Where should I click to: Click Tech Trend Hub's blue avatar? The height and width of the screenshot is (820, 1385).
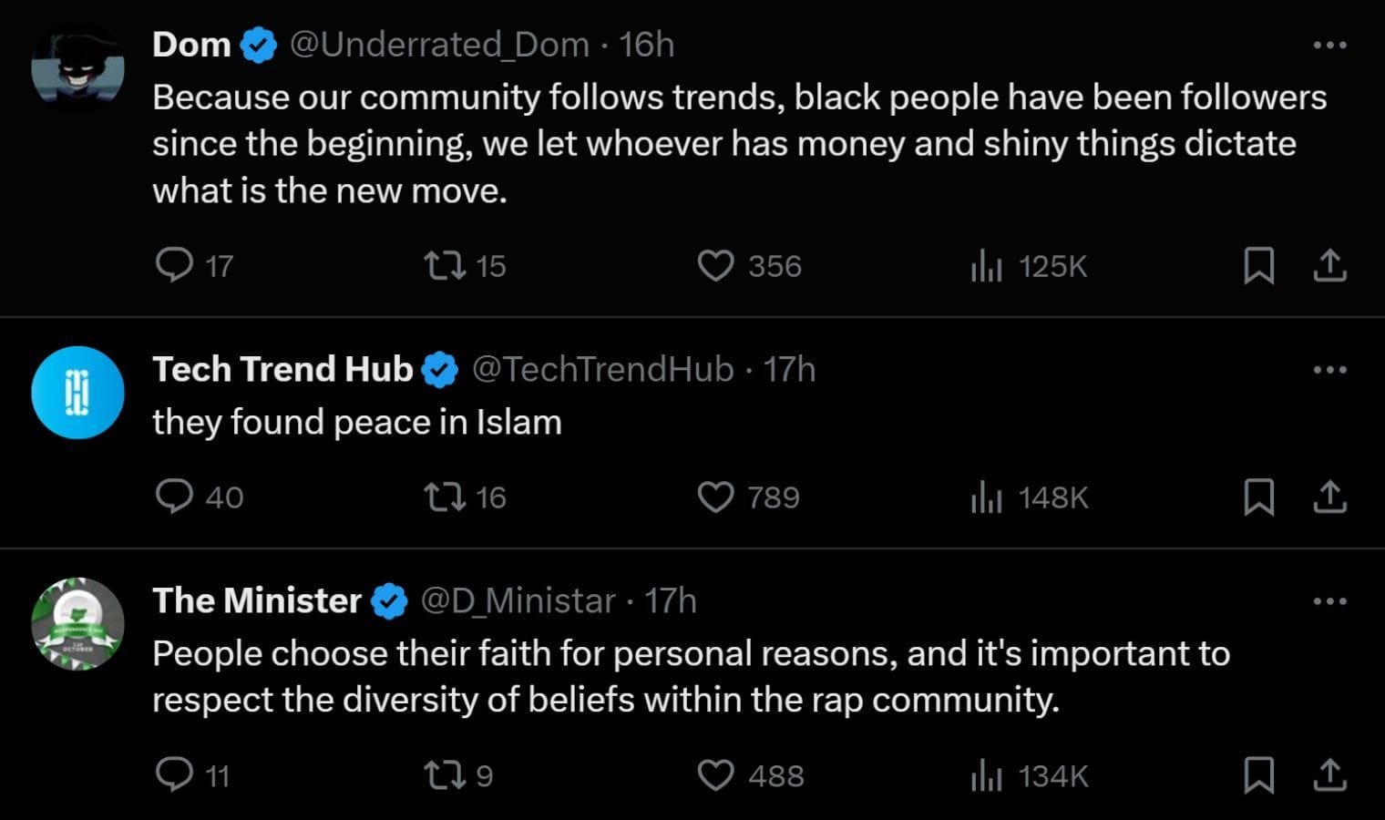click(x=77, y=393)
